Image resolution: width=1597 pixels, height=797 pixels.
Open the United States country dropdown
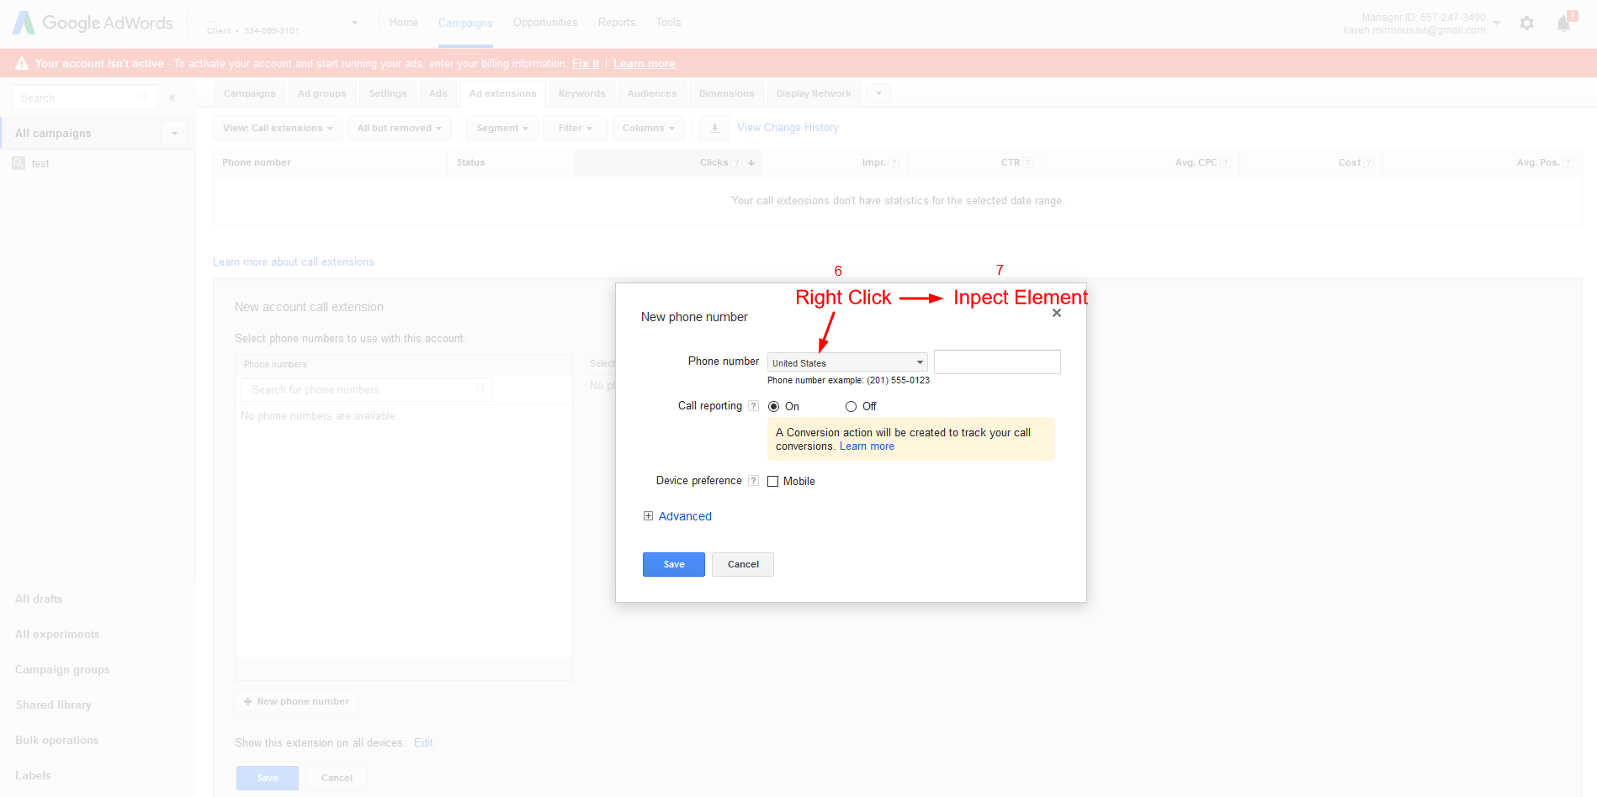(x=846, y=362)
